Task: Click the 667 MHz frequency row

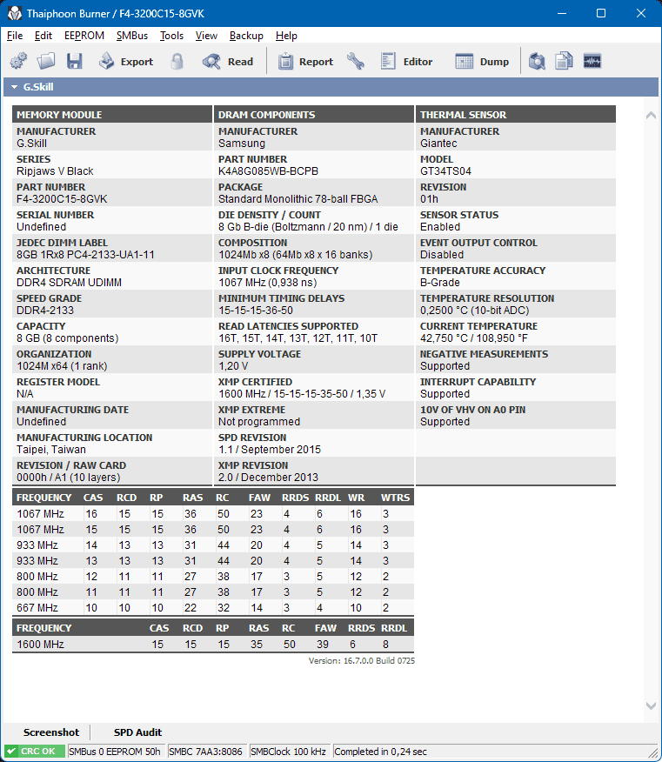Action: 213,607
